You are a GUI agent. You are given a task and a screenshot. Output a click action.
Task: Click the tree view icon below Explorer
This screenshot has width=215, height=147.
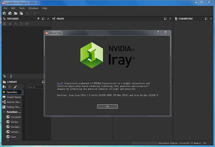point(5,76)
